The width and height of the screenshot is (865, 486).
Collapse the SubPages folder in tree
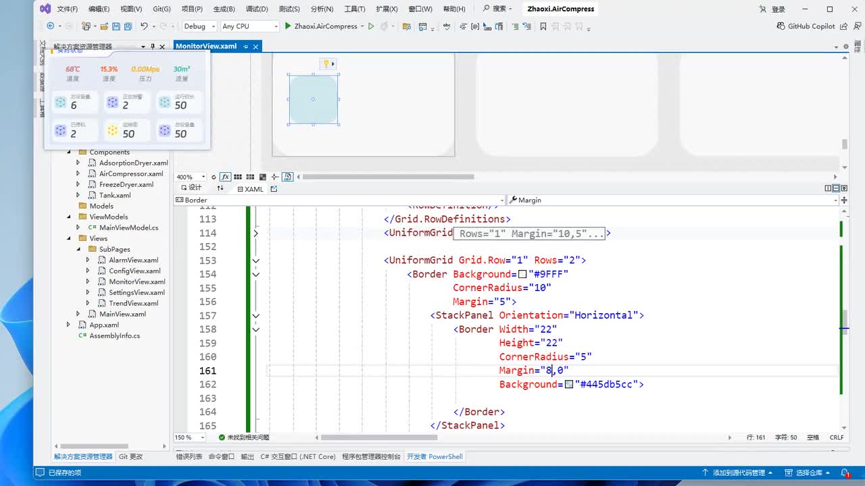pos(79,249)
